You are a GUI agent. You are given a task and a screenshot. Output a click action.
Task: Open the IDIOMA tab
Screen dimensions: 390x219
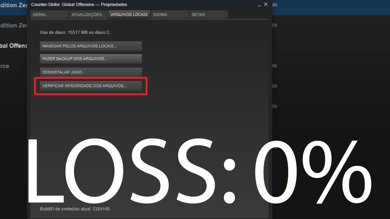click(169, 15)
